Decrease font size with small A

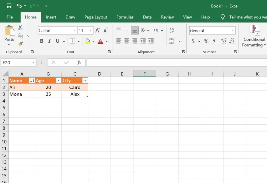point(105,30)
